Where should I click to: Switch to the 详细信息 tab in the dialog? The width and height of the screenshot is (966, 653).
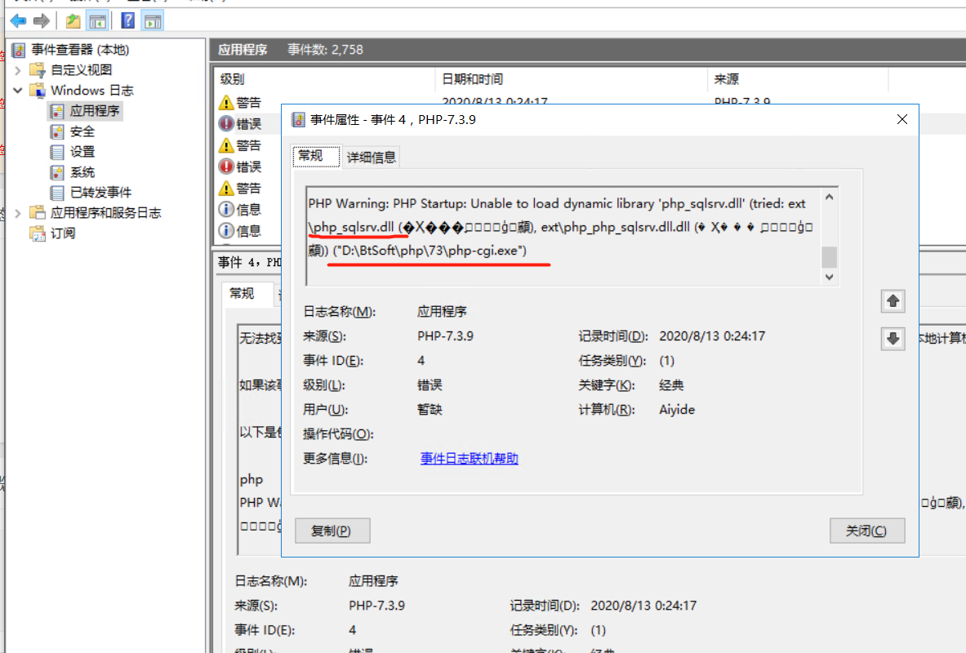(372, 157)
